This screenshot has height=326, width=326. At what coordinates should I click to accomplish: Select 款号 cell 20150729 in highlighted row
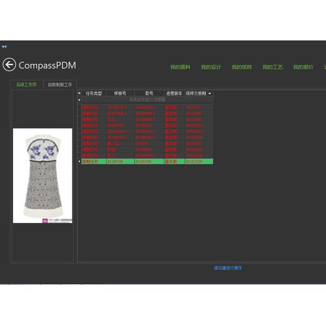149,162
